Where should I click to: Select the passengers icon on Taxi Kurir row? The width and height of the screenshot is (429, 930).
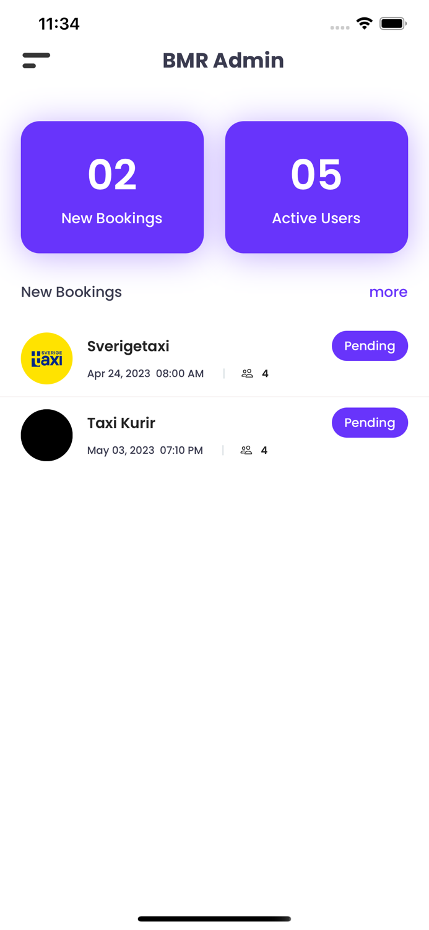point(246,450)
